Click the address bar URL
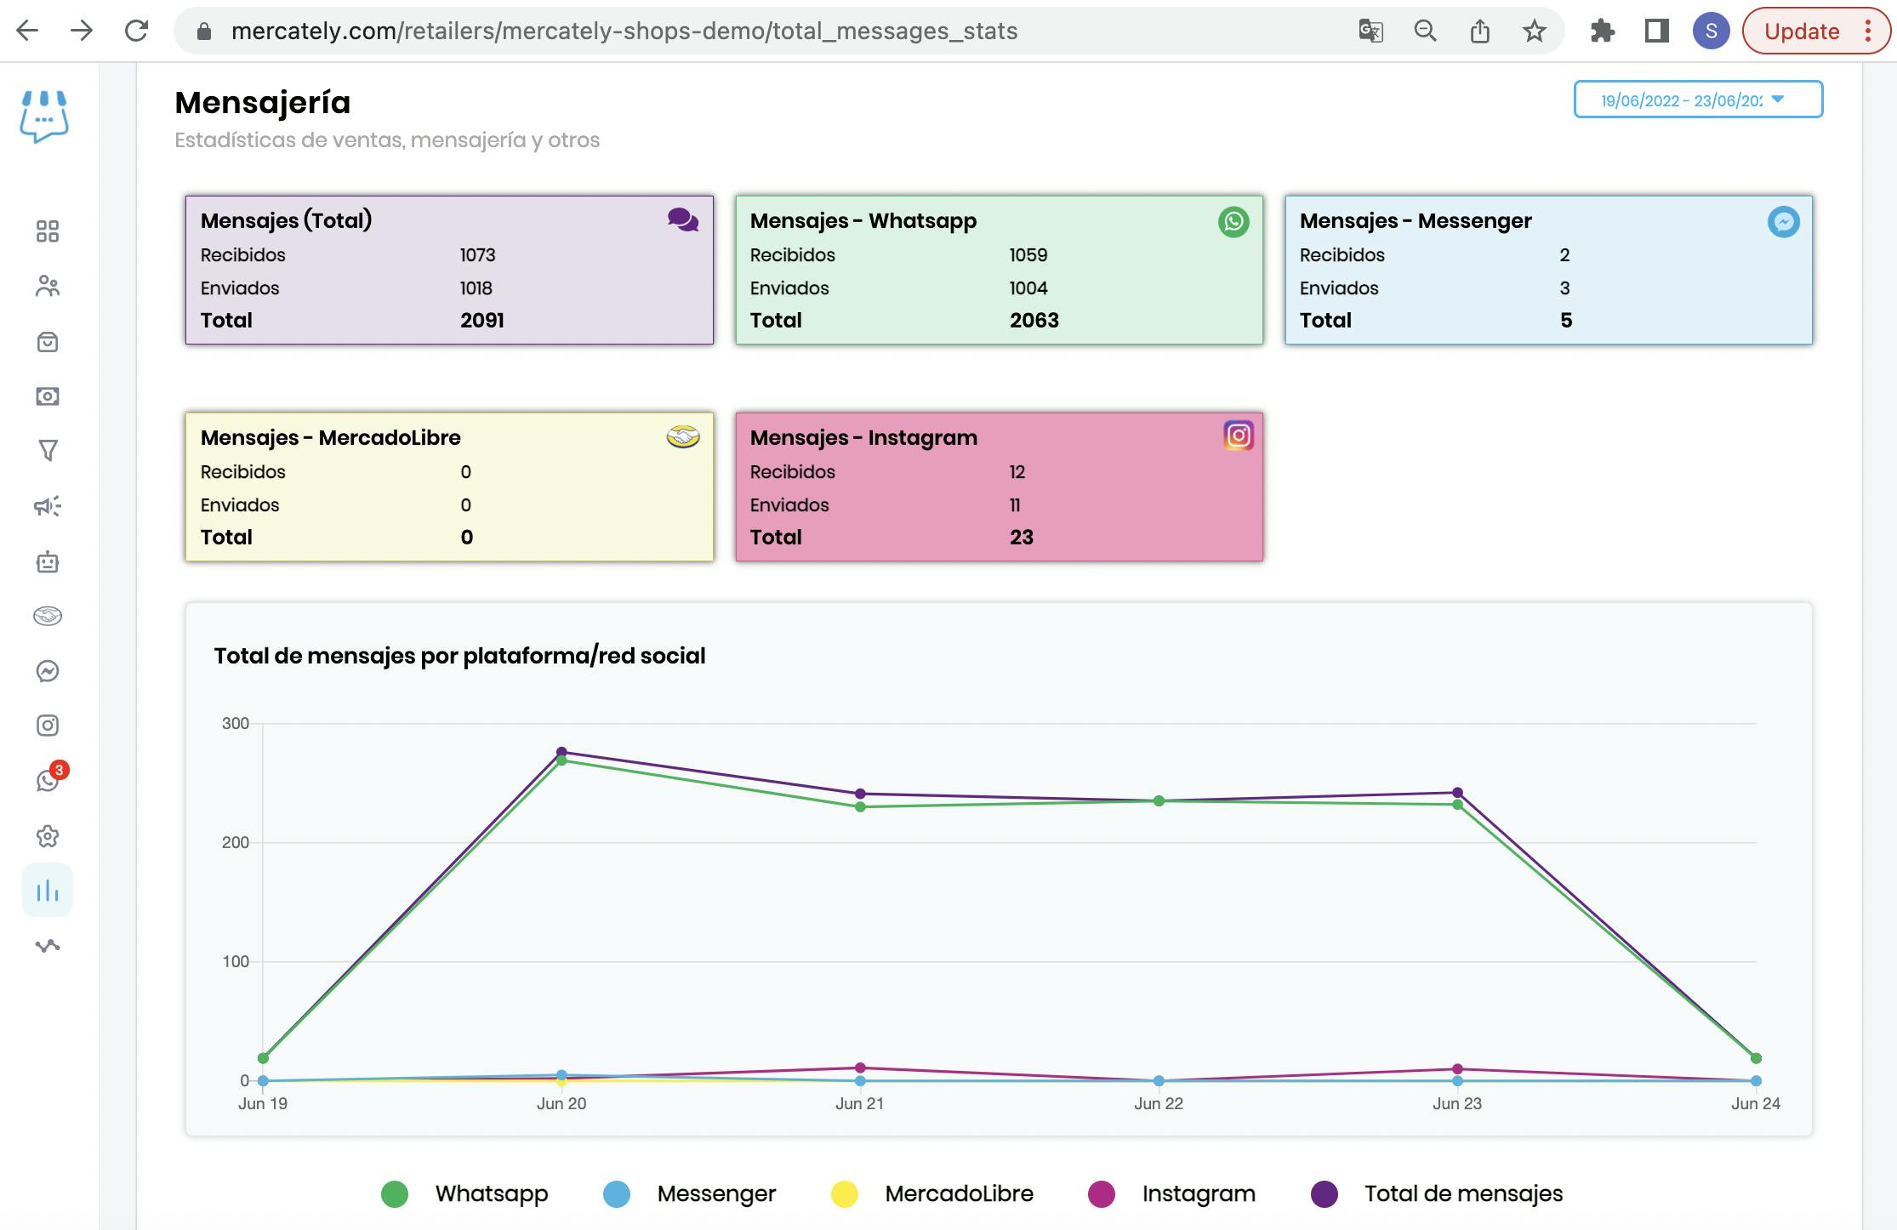This screenshot has height=1230, width=1897. [x=624, y=31]
